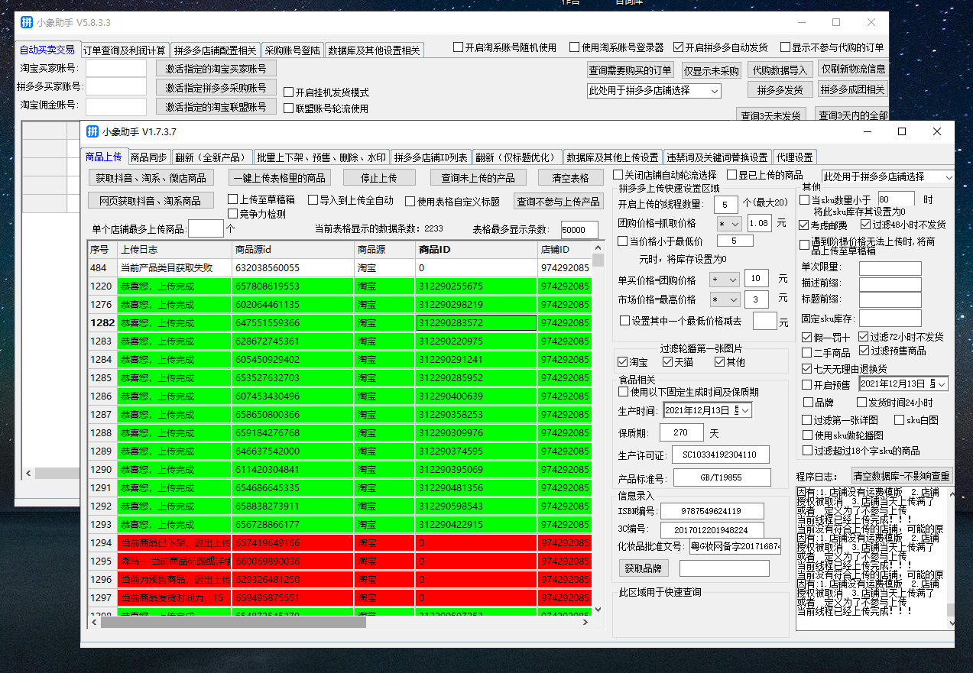Viewport: 973px width, 673px height.
Task: Click the 商品ID column header
Action: [477, 249]
